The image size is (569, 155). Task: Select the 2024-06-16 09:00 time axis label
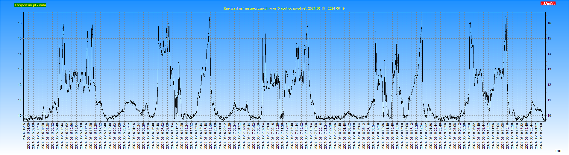(167, 136)
